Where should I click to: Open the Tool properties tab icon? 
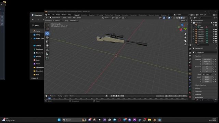point(190,49)
